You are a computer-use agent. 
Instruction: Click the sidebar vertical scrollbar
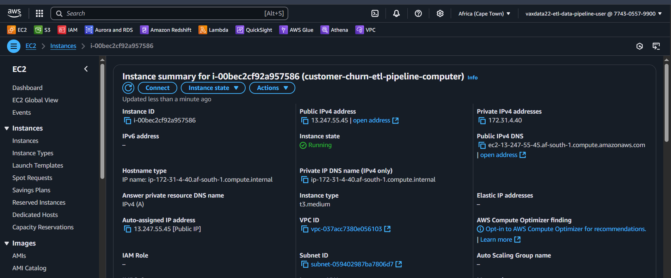coord(102,121)
